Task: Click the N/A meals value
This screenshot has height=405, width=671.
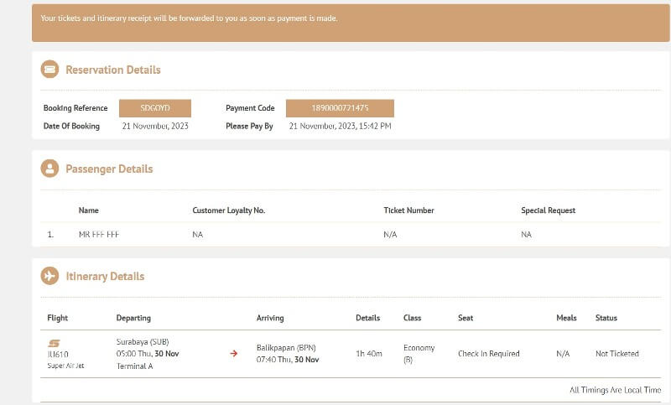Action: pos(563,354)
